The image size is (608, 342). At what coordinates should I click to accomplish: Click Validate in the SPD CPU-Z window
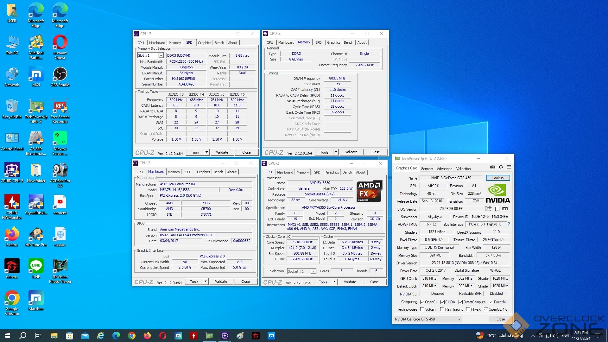pyautogui.click(x=222, y=152)
